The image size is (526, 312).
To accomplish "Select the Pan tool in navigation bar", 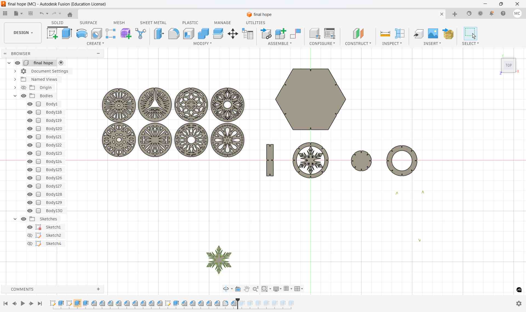I will (x=246, y=289).
